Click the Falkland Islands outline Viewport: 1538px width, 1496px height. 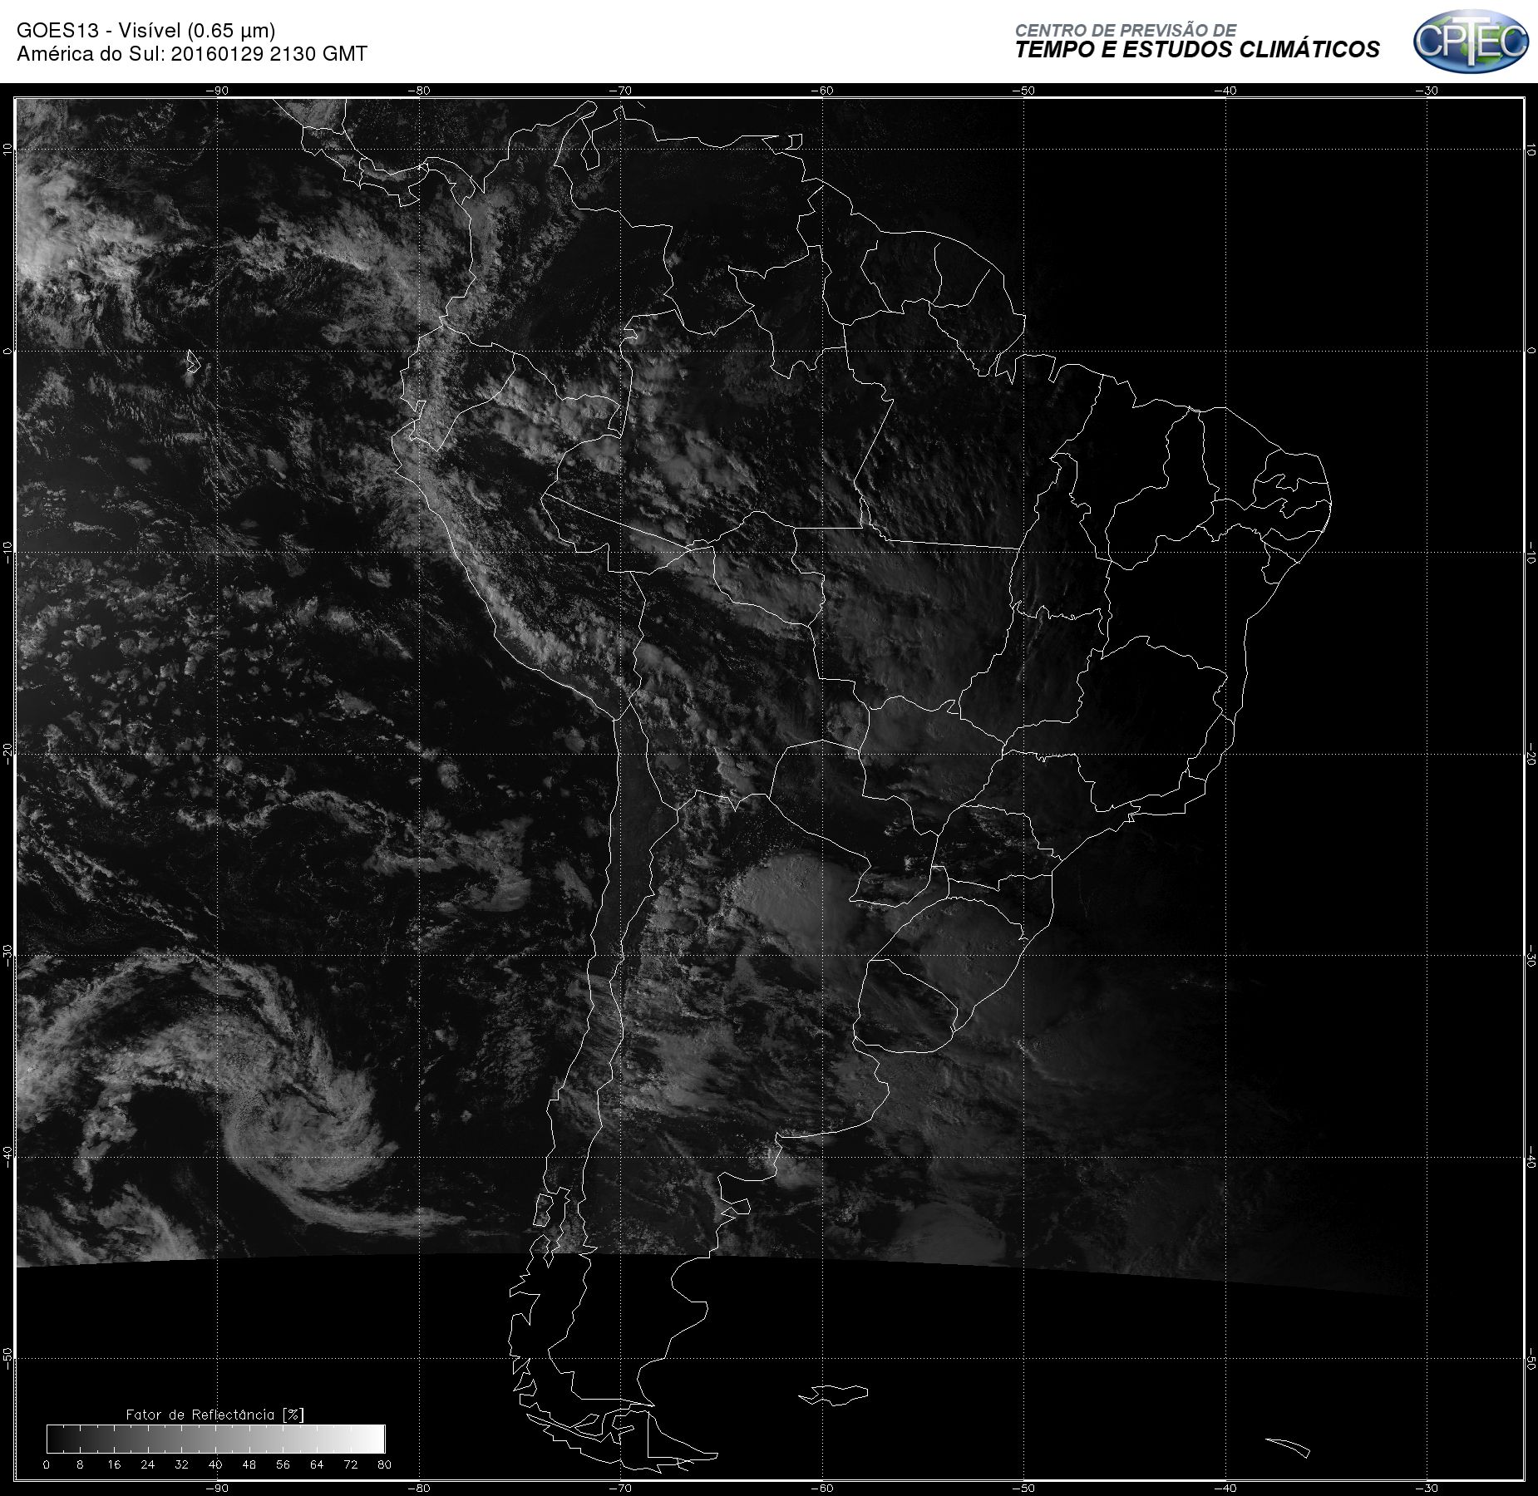834,1394
